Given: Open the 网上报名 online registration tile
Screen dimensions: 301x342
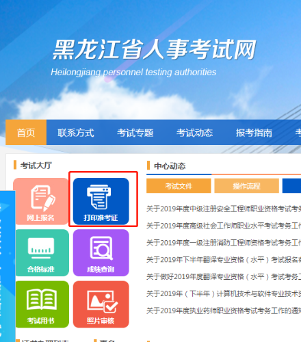Looking at the screenshot, I should coord(40,201).
